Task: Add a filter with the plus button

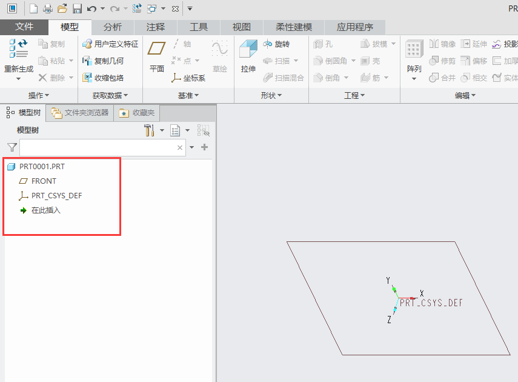Action: tap(205, 147)
